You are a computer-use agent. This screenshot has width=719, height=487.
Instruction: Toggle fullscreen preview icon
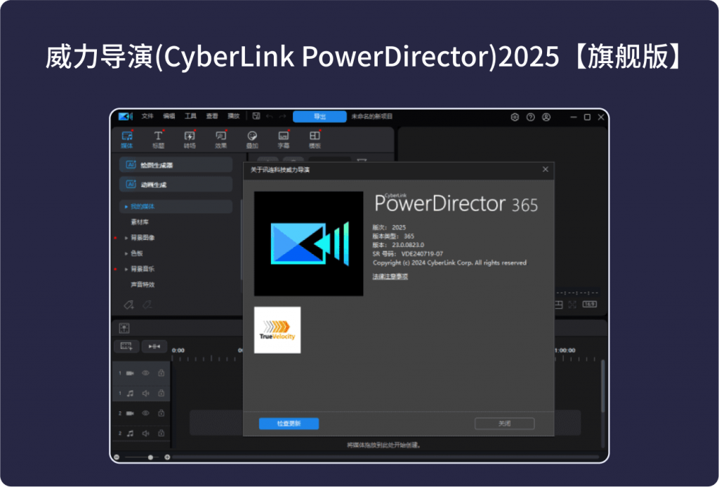point(572,305)
